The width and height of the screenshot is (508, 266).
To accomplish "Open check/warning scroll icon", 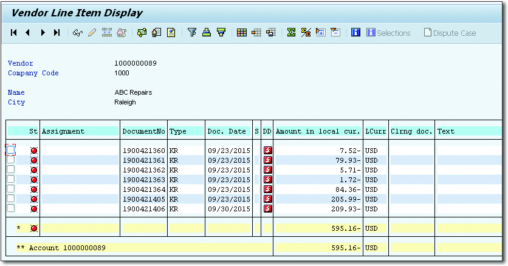I will pyautogui.click(x=122, y=33).
